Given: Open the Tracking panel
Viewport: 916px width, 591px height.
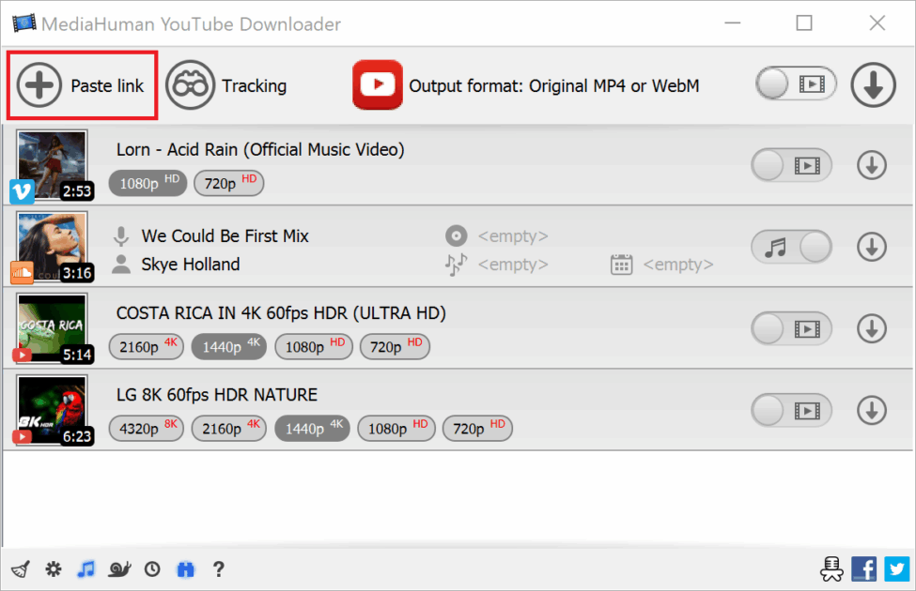Looking at the screenshot, I should [226, 85].
